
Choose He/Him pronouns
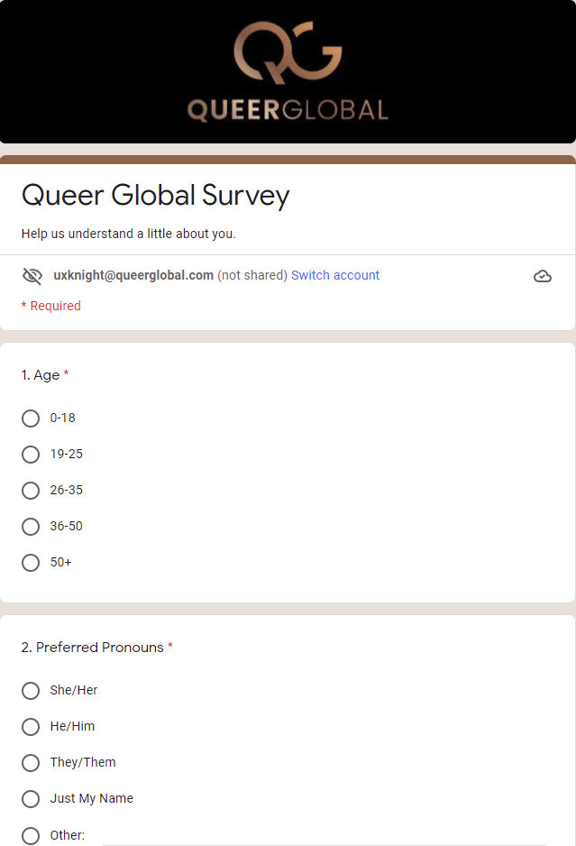coord(31,727)
